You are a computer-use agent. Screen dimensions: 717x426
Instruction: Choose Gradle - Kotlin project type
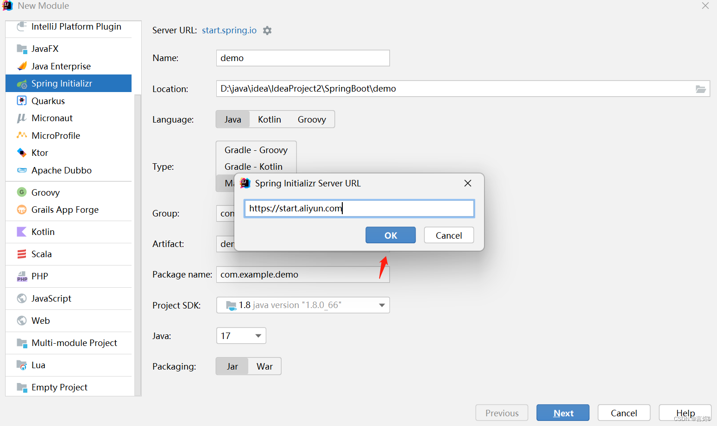click(254, 167)
